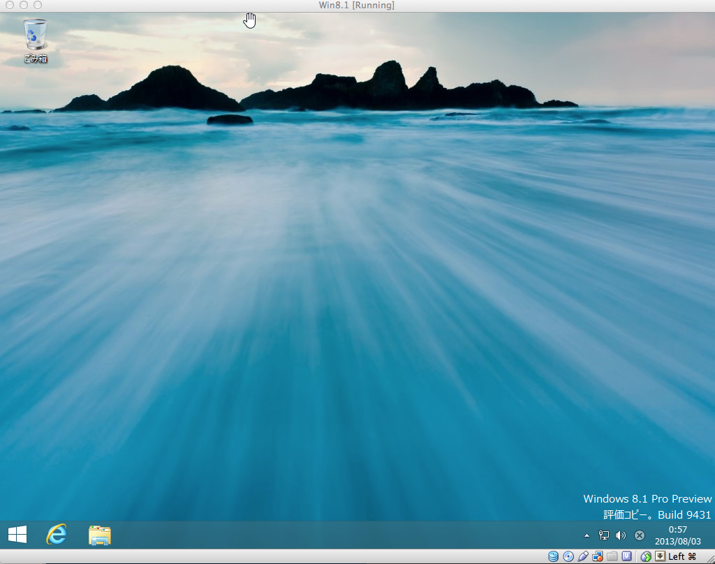This screenshot has width=715, height=564.
Task: Expand hidden system tray icons arrow
Action: 587,535
